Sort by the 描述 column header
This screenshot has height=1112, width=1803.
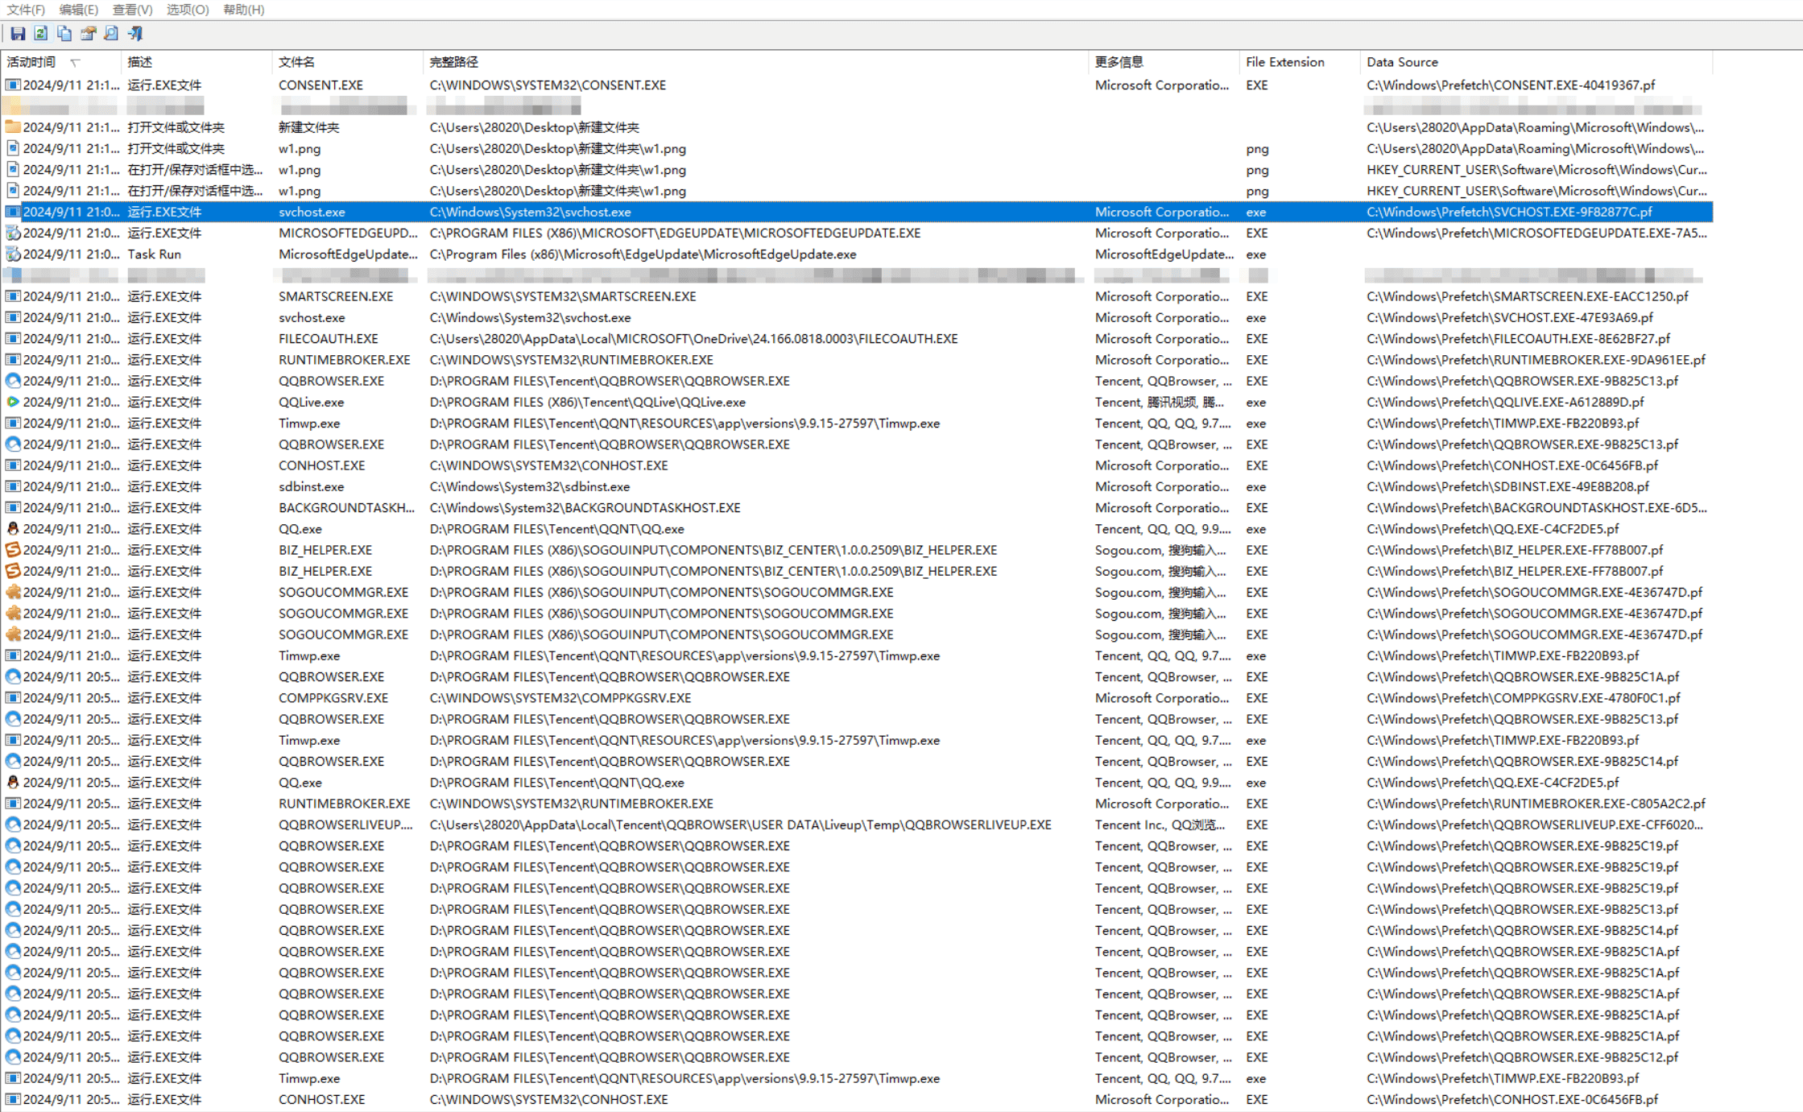point(196,62)
